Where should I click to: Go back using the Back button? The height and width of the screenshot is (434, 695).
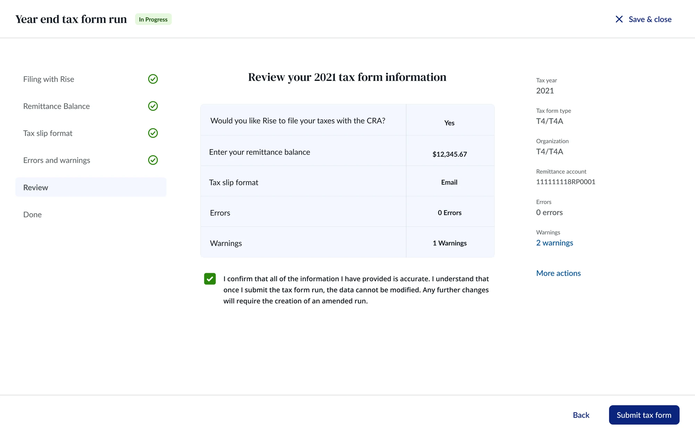click(x=581, y=415)
